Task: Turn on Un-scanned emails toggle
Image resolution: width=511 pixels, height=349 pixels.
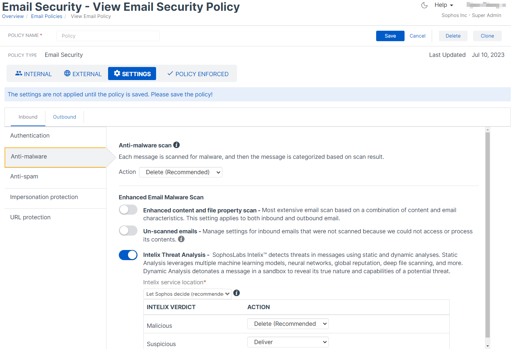Action: click(128, 231)
